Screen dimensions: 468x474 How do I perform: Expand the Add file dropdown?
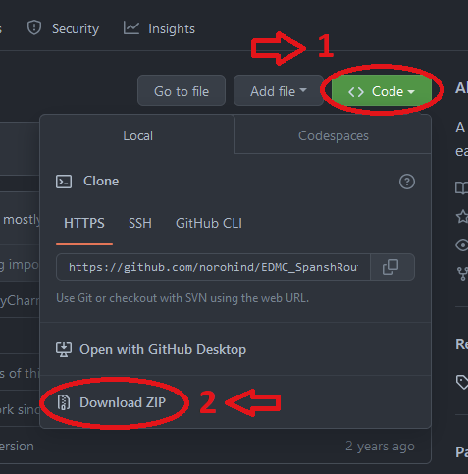(279, 91)
